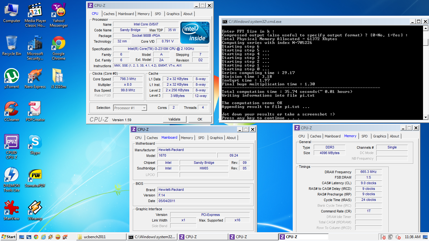Click the DRAM Frequency value 665.3 MHz
This screenshot has height=241, width=429.
click(369, 172)
